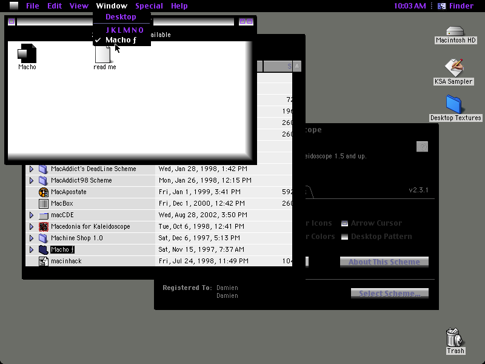The image size is (485, 364).
Task: Click the sort order button in list header
Action: point(297,66)
